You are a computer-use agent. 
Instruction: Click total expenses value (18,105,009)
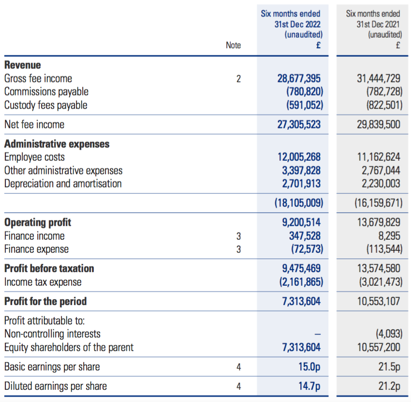[x=299, y=203]
